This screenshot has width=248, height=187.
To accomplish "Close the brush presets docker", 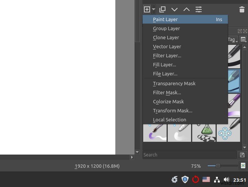I will pos(245,31).
